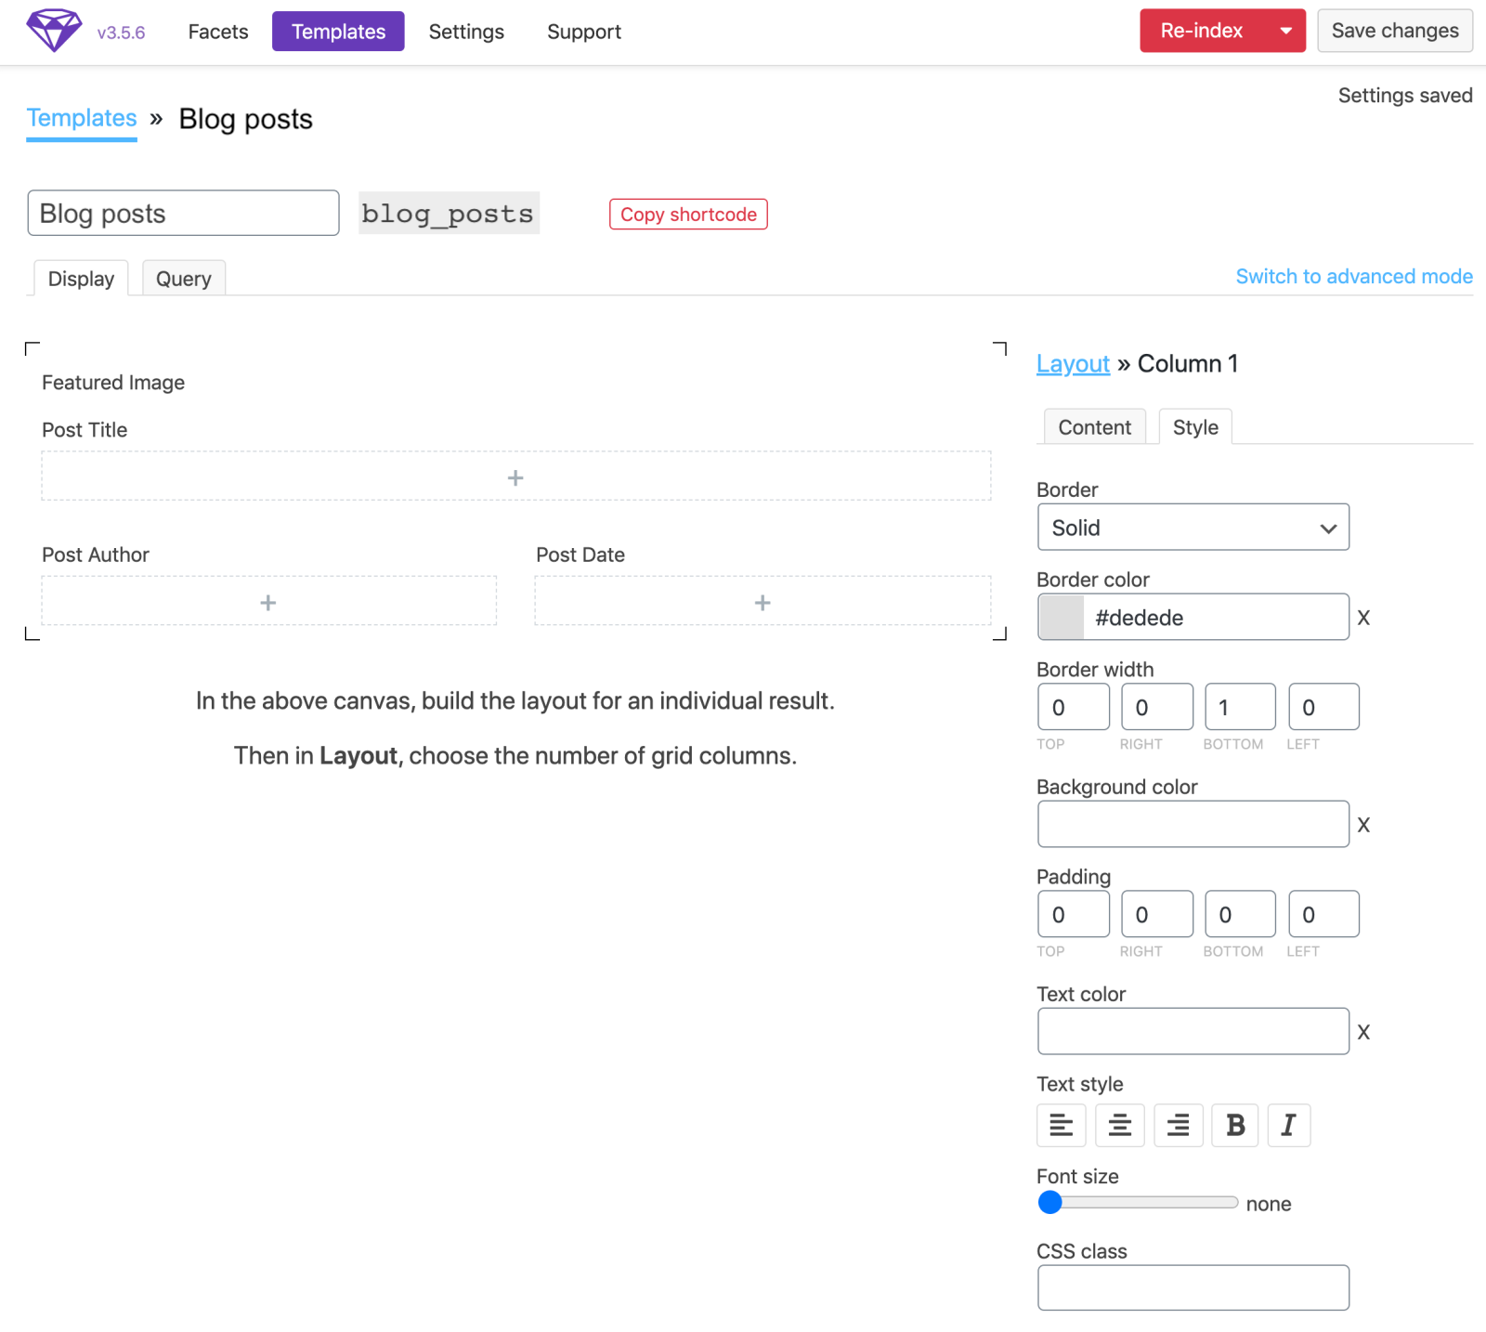Align text right in Text style
1486x1332 pixels.
click(x=1178, y=1126)
